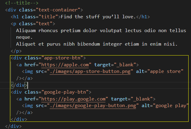Click the h1 class value "title"
Image resolution: width=191 pixels, height=129 pixels.
pyautogui.click(x=48, y=17)
